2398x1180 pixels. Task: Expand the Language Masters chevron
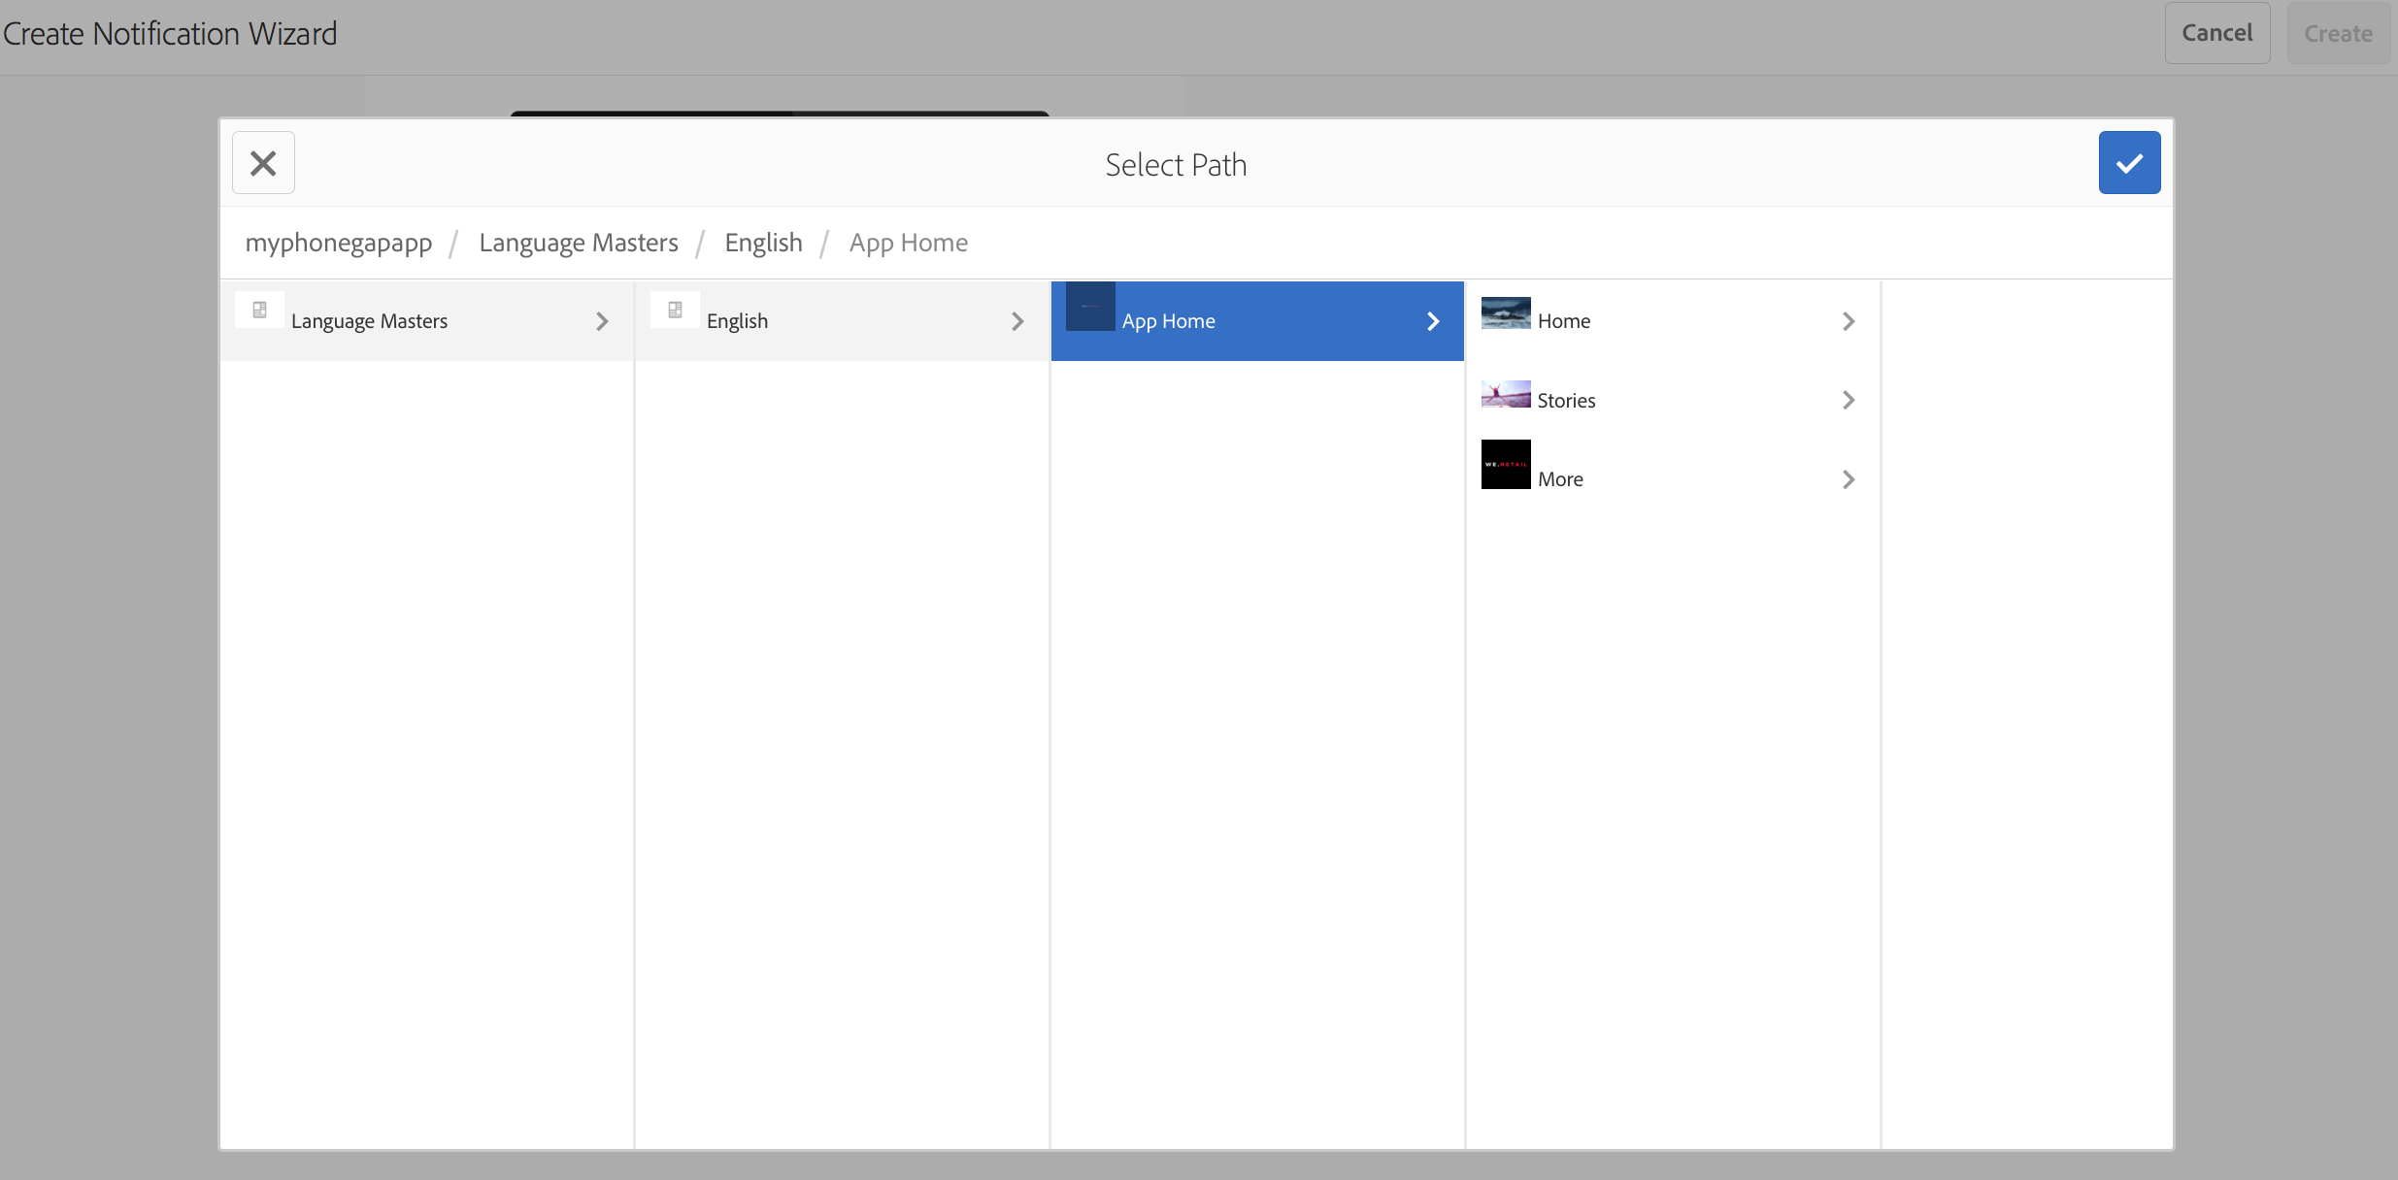pos(602,321)
